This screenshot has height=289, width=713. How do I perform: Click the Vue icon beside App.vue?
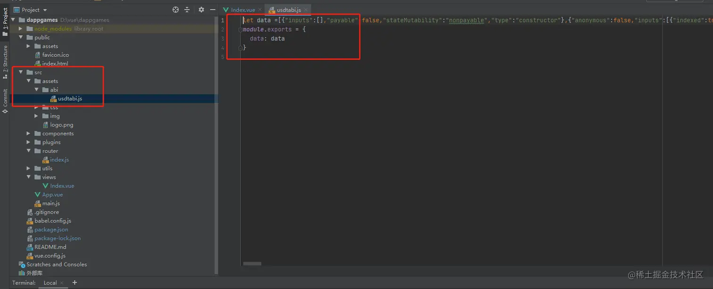pos(38,195)
